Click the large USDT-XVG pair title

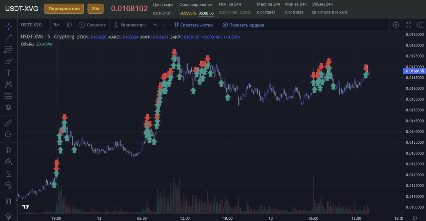coord(21,9)
